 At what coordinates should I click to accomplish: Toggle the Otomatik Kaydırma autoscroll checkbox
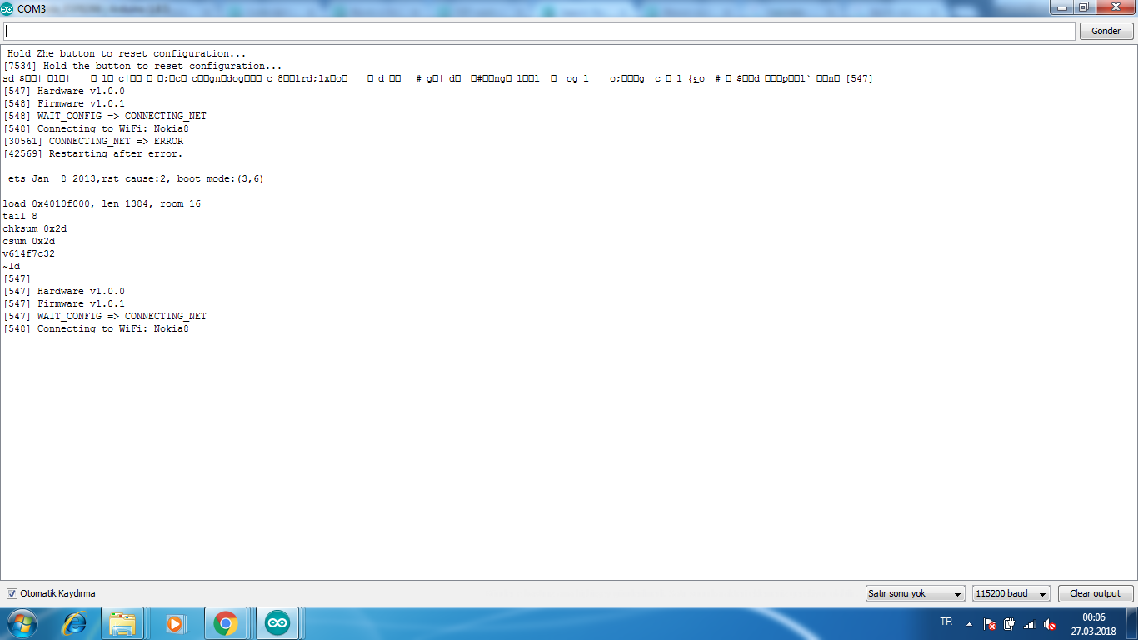point(12,593)
